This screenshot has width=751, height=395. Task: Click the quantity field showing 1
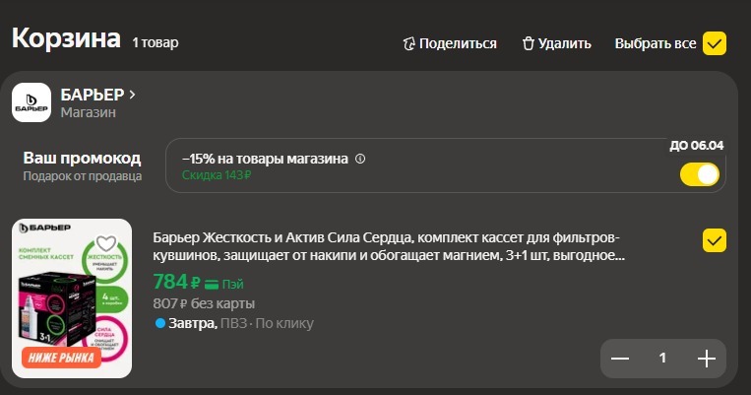662,359
